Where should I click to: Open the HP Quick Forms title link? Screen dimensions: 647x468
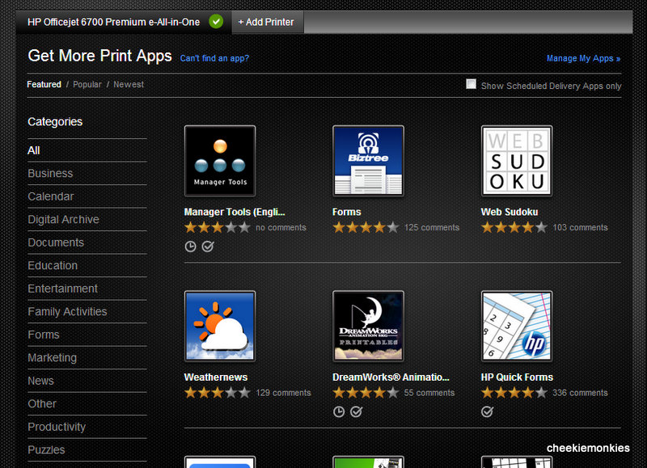coord(517,377)
